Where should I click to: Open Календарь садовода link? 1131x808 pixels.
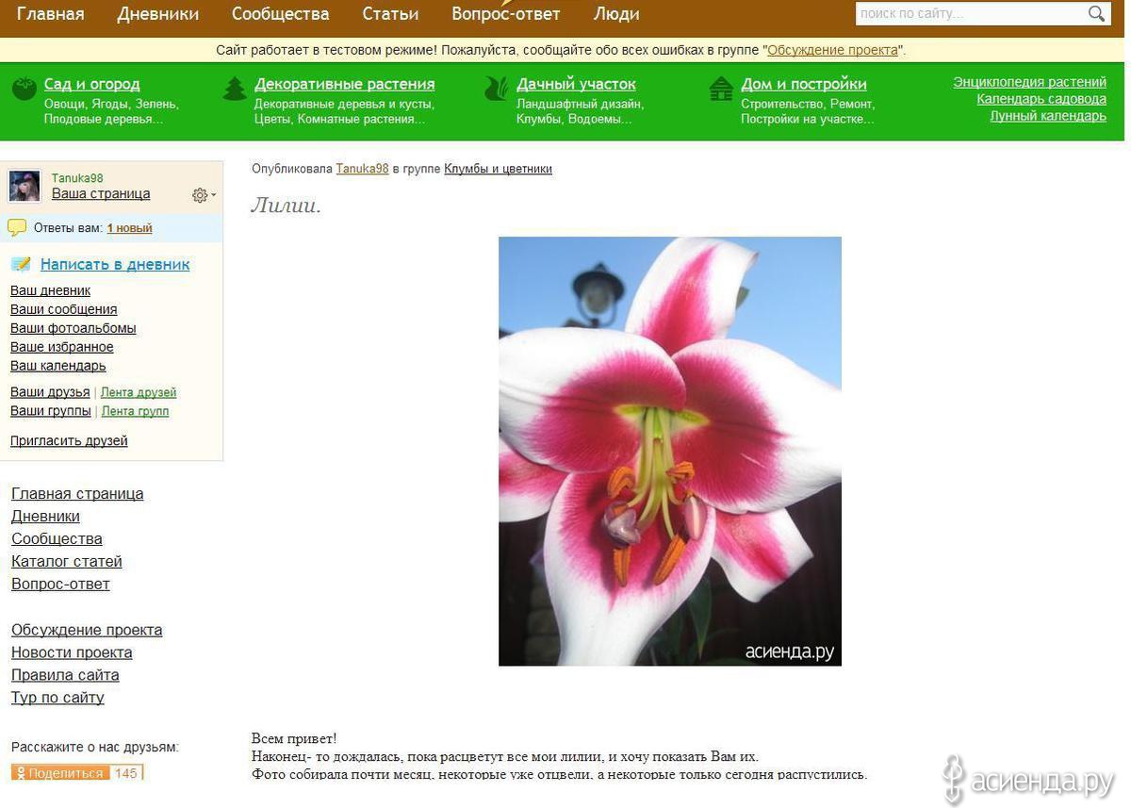pos(1041,99)
